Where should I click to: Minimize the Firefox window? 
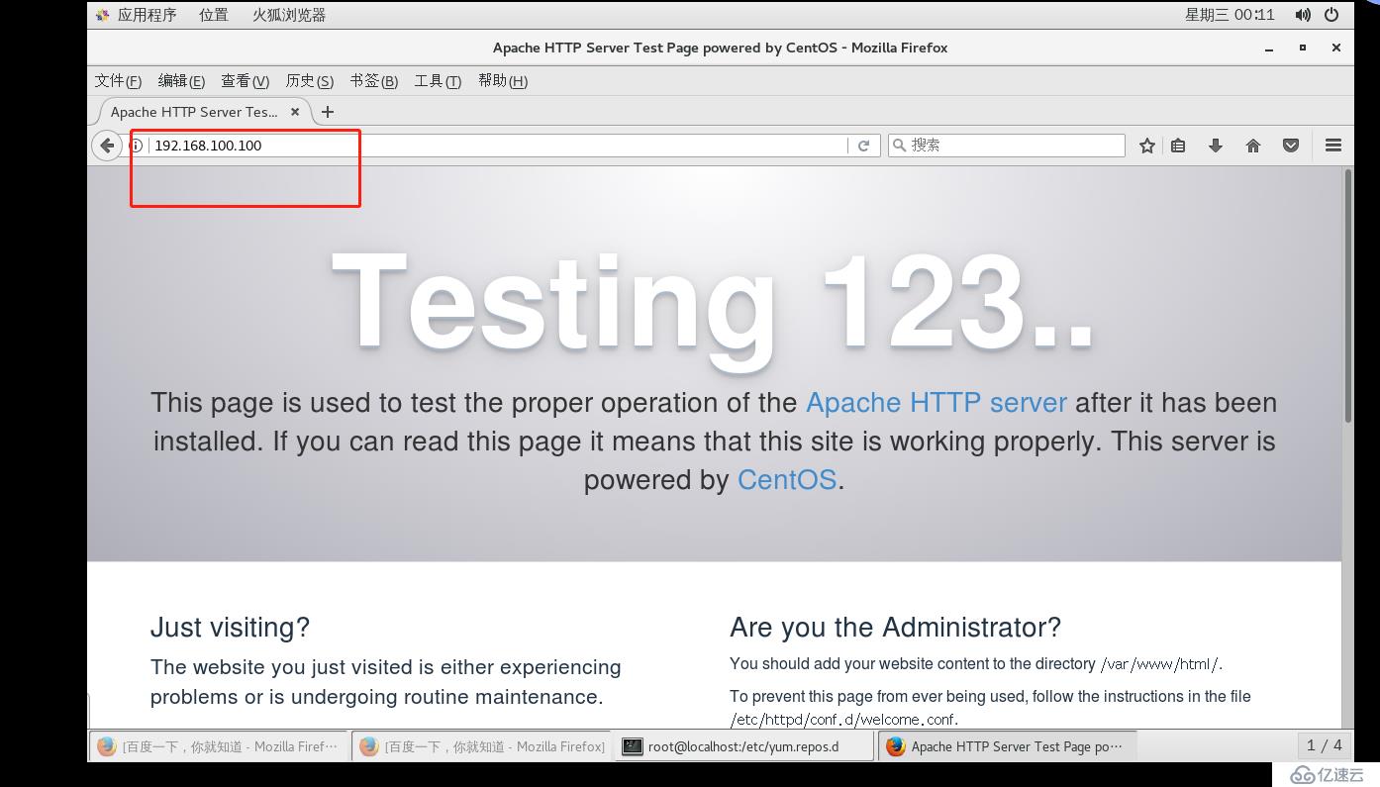click(1269, 48)
